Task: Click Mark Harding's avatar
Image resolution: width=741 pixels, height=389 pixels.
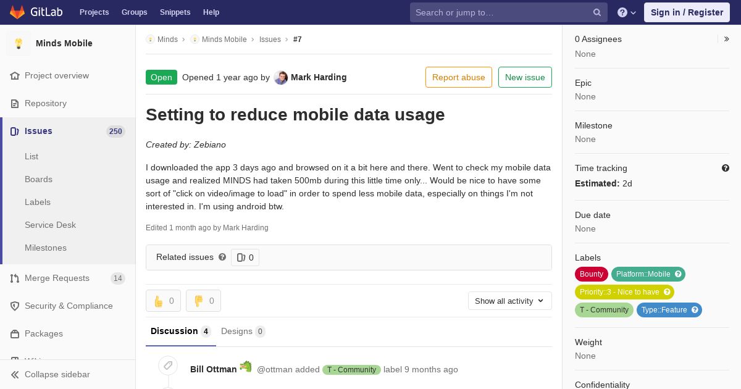Action: (281, 78)
